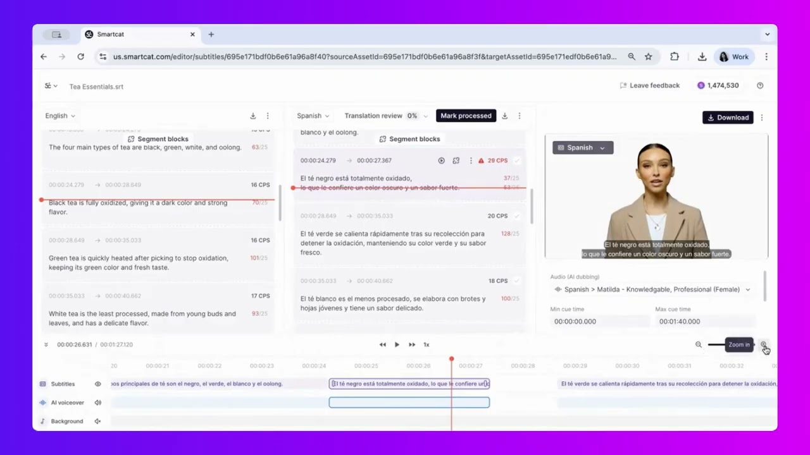Fast-forward playback in the timeline controls
The image size is (810, 455).
pyautogui.click(x=412, y=344)
